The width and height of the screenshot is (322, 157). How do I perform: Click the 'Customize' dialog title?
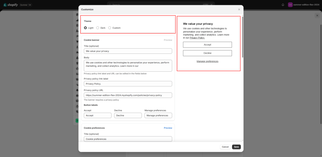87,10
